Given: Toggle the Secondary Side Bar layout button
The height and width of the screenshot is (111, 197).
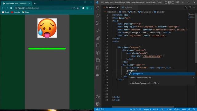Looking at the screenshot, I should click(173, 2).
